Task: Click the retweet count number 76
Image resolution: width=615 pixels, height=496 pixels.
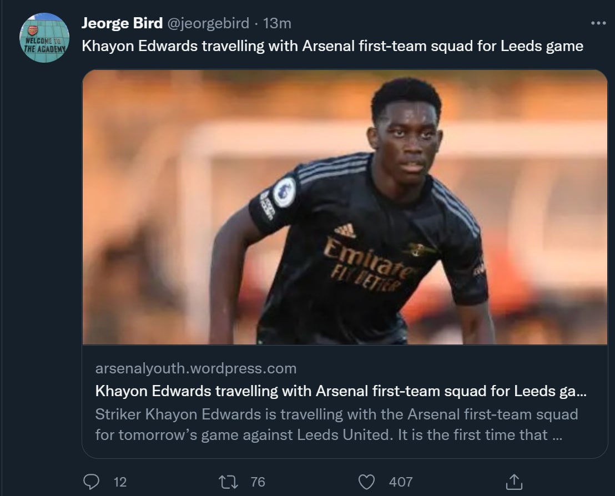Action: 258,482
